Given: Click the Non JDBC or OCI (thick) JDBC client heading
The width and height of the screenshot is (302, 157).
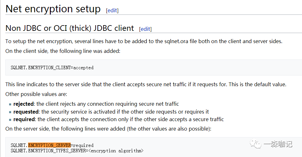Looking at the screenshot, I should 70,28.
